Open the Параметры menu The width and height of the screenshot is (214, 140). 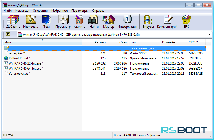click(80, 11)
